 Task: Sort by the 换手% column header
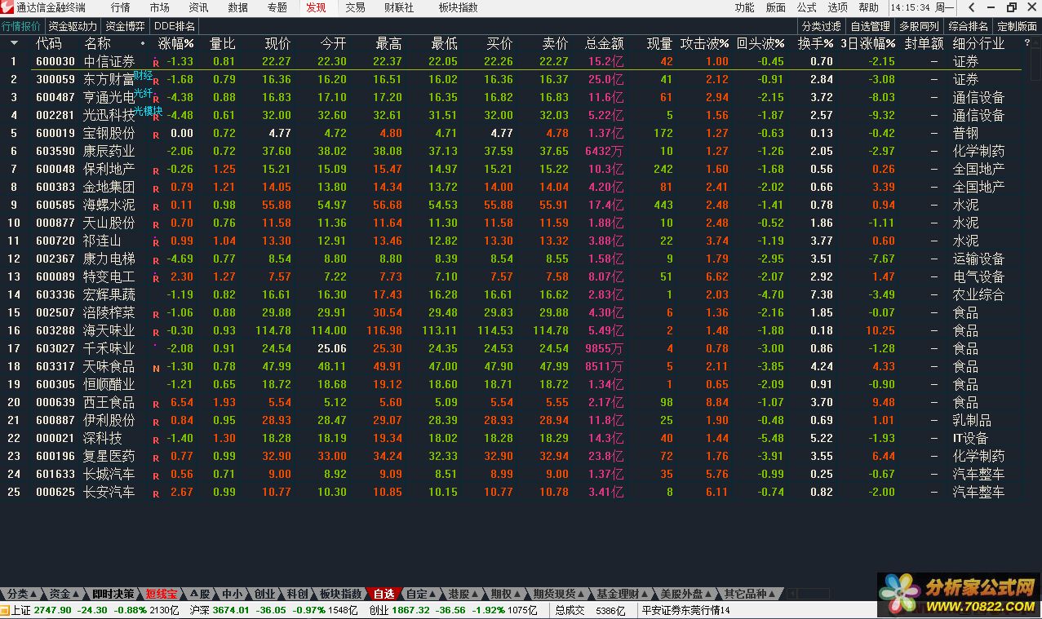[816, 43]
